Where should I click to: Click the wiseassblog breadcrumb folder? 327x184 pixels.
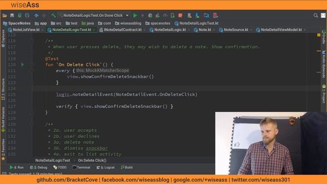128,23
